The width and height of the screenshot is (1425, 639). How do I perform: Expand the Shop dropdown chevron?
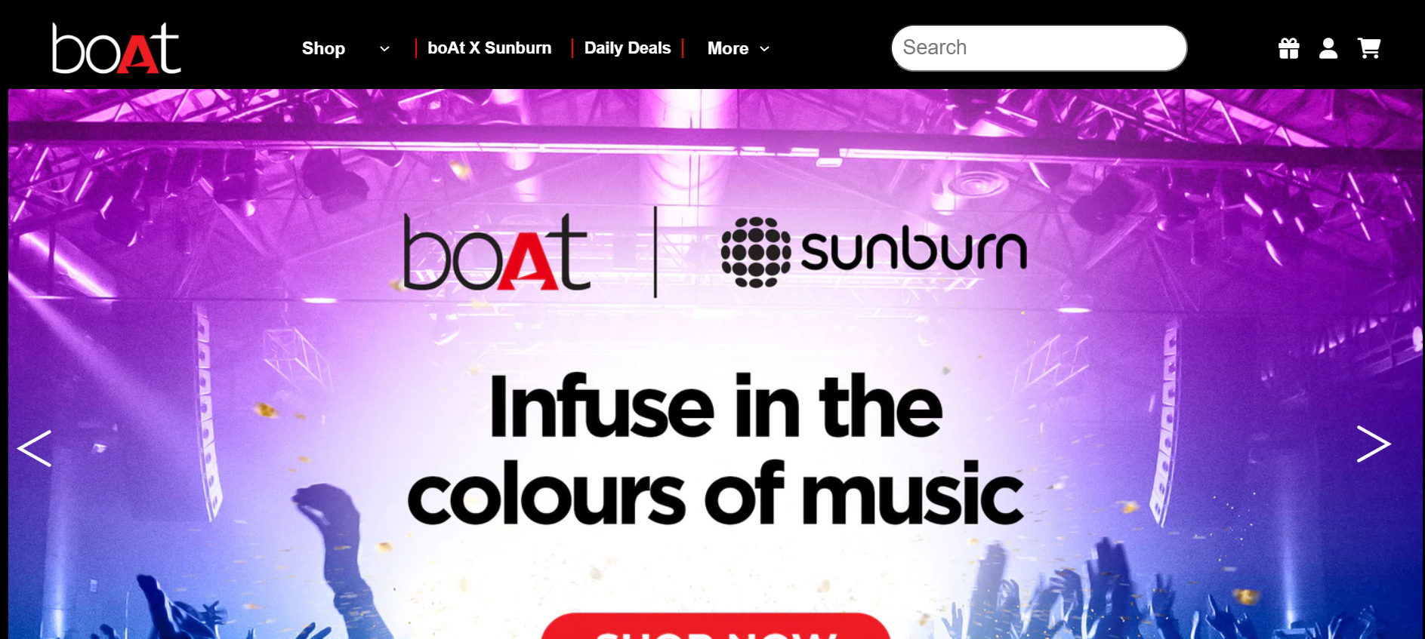(x=384, y=49)
